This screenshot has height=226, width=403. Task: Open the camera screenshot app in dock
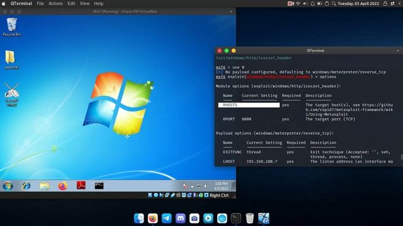[x=195, y=218]
